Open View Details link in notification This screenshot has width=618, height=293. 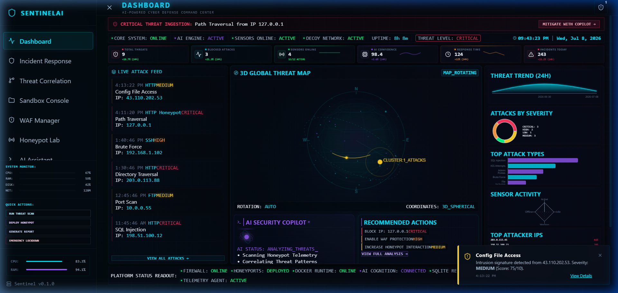coord(581,276)
